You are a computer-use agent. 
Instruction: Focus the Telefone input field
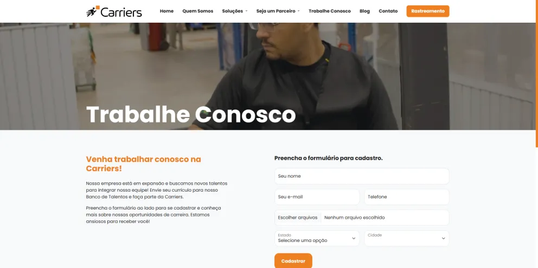(x=407, y=197)
